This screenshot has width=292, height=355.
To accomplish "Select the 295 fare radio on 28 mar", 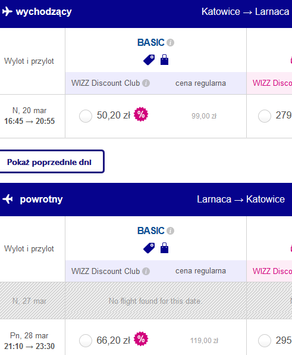I will pyautogui.click(x=265, y=341).
